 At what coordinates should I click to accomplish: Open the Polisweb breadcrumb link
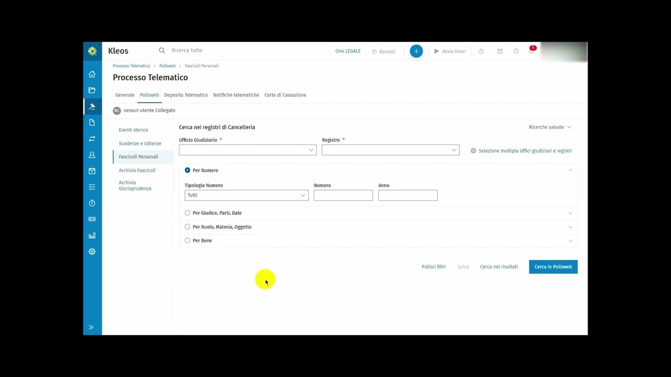tap(167, 66)
